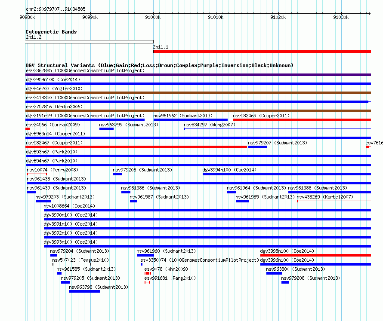Open esv991681 (Pang2010) label

[170, 278]
